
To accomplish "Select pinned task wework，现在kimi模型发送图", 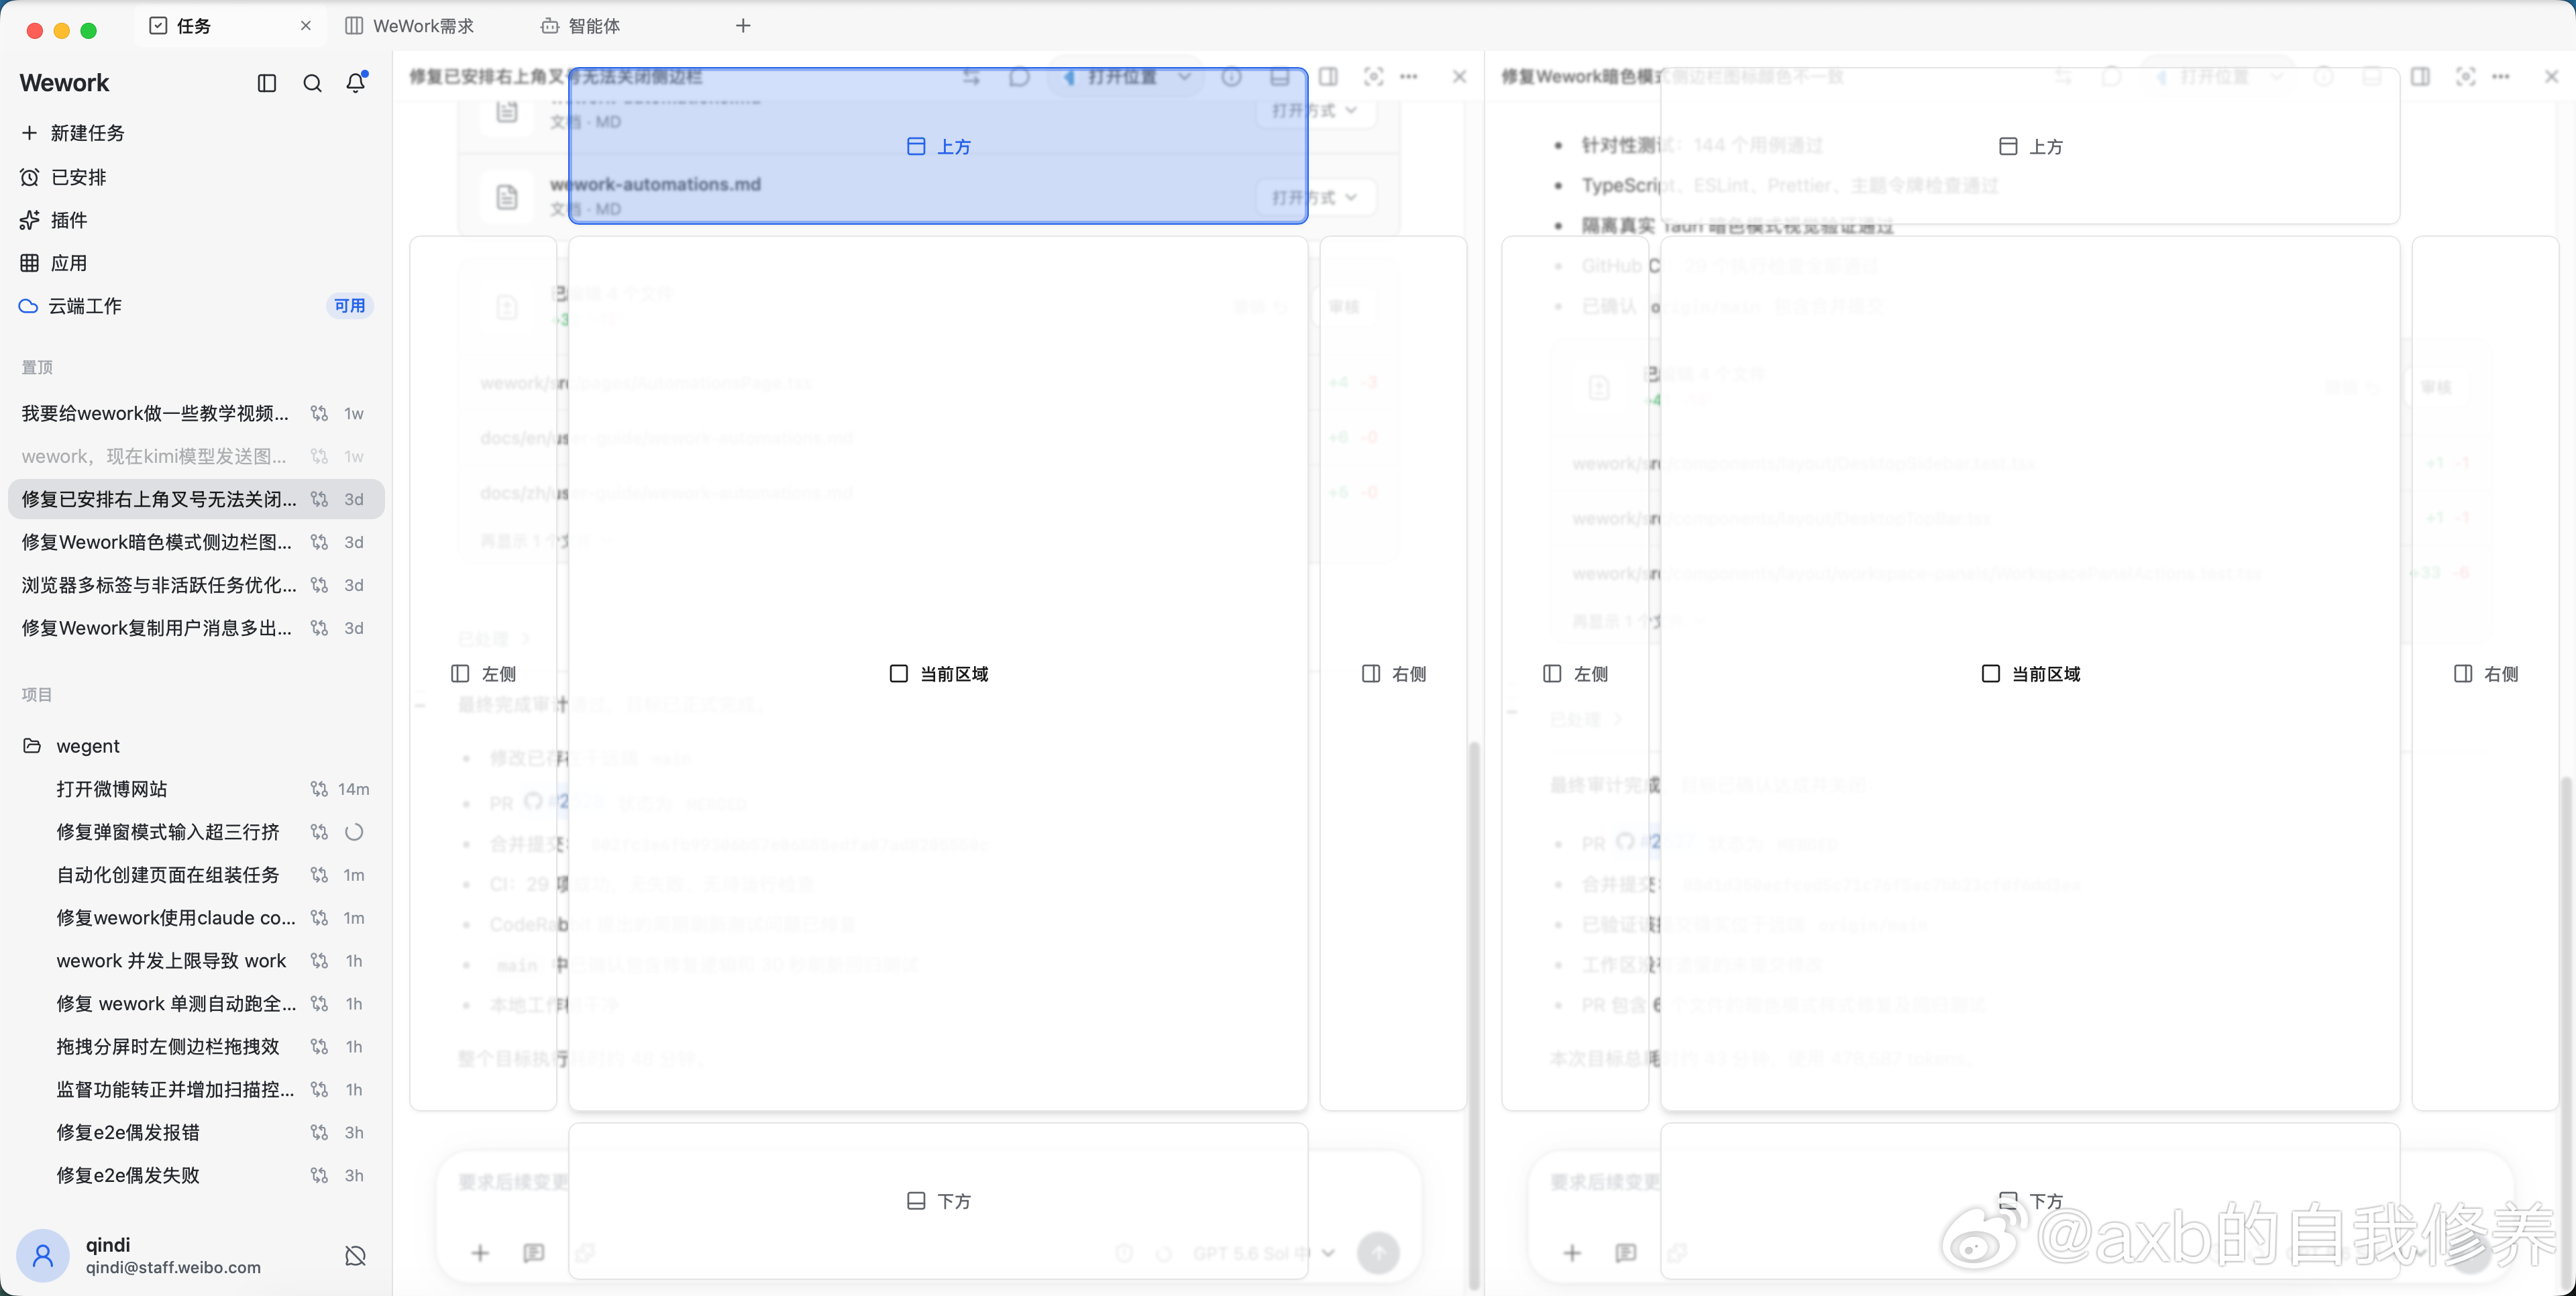I will [196, 456].
